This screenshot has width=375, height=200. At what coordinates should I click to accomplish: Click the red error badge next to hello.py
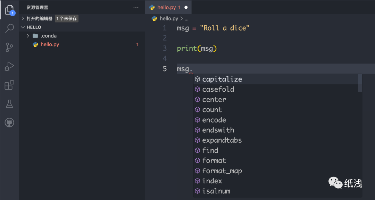137,44
